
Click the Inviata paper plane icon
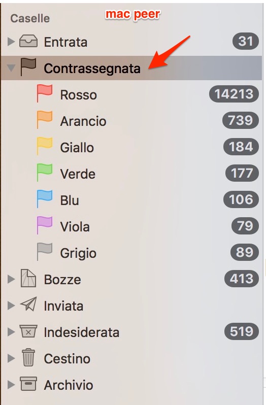[x=28, y=304]
